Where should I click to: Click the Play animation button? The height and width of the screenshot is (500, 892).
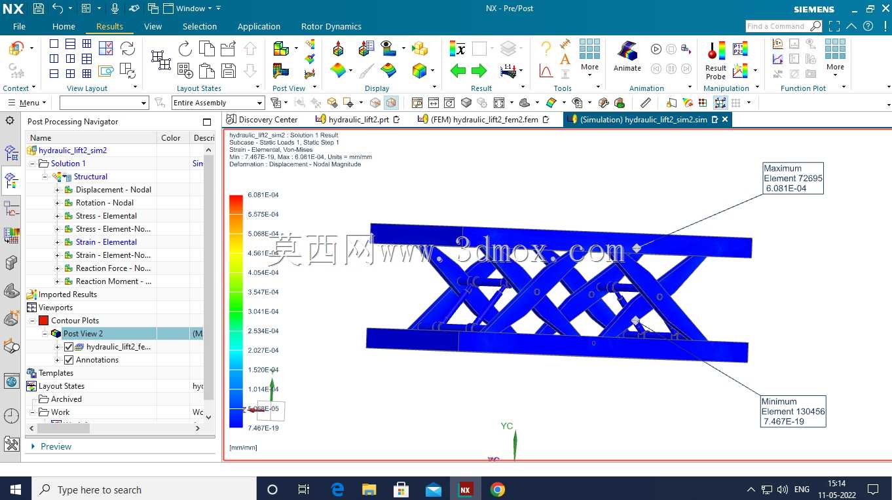click(x=656, y=49)
